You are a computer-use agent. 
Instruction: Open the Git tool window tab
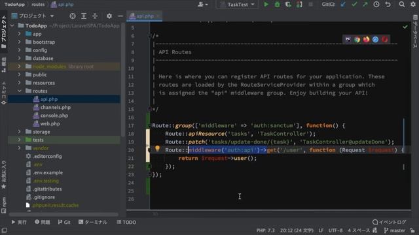[64, 222]
